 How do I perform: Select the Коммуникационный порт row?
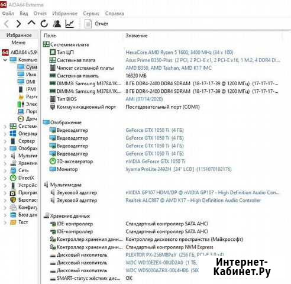(124, 107)
